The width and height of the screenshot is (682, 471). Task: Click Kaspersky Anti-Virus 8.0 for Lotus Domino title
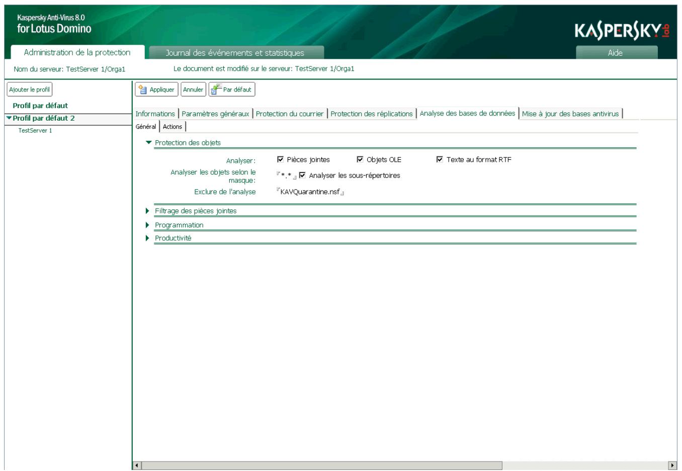click(54, 24)
